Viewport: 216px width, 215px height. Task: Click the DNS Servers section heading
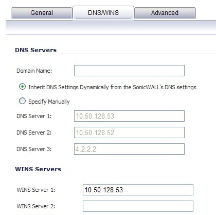pyautogui.click(x=36, y=50)
